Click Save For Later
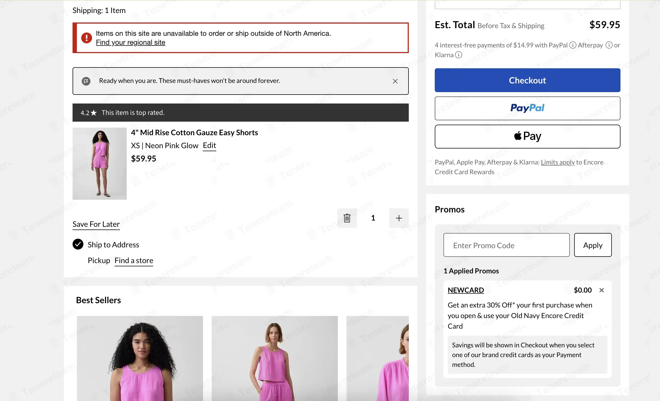Viewport: 660px width, 401px height. point(96,224)
